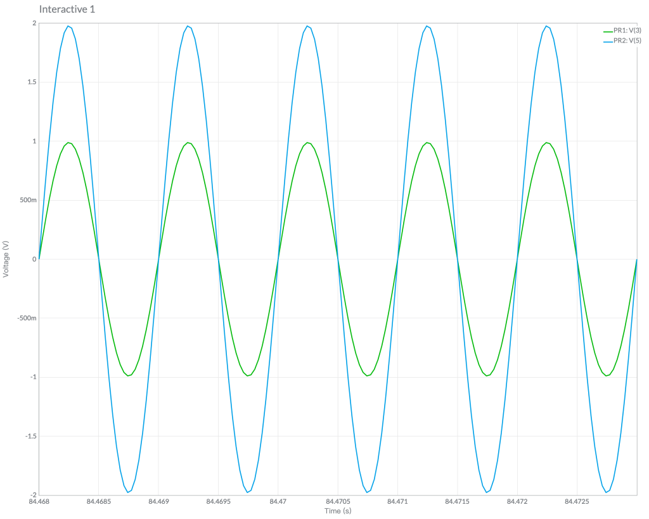Click the 500m y-axis tick label
Screen dimensions: 649x519
[26, 200]
